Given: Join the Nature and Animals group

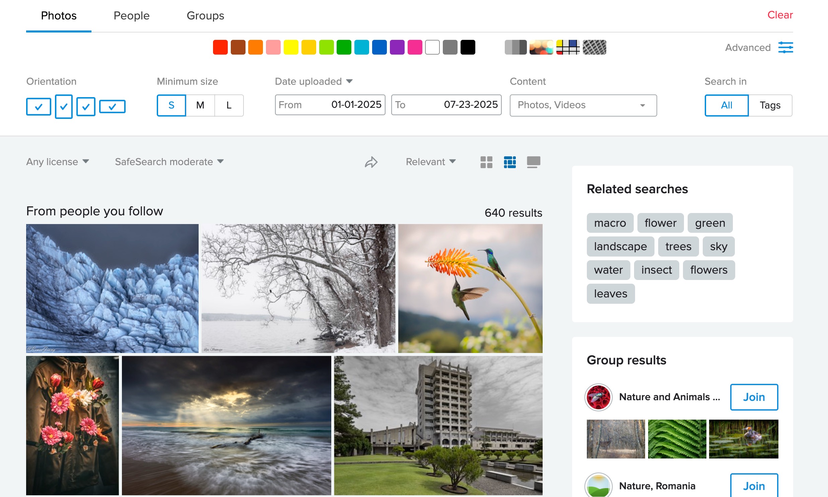Looking at the screenshot, I should [754, 397].
